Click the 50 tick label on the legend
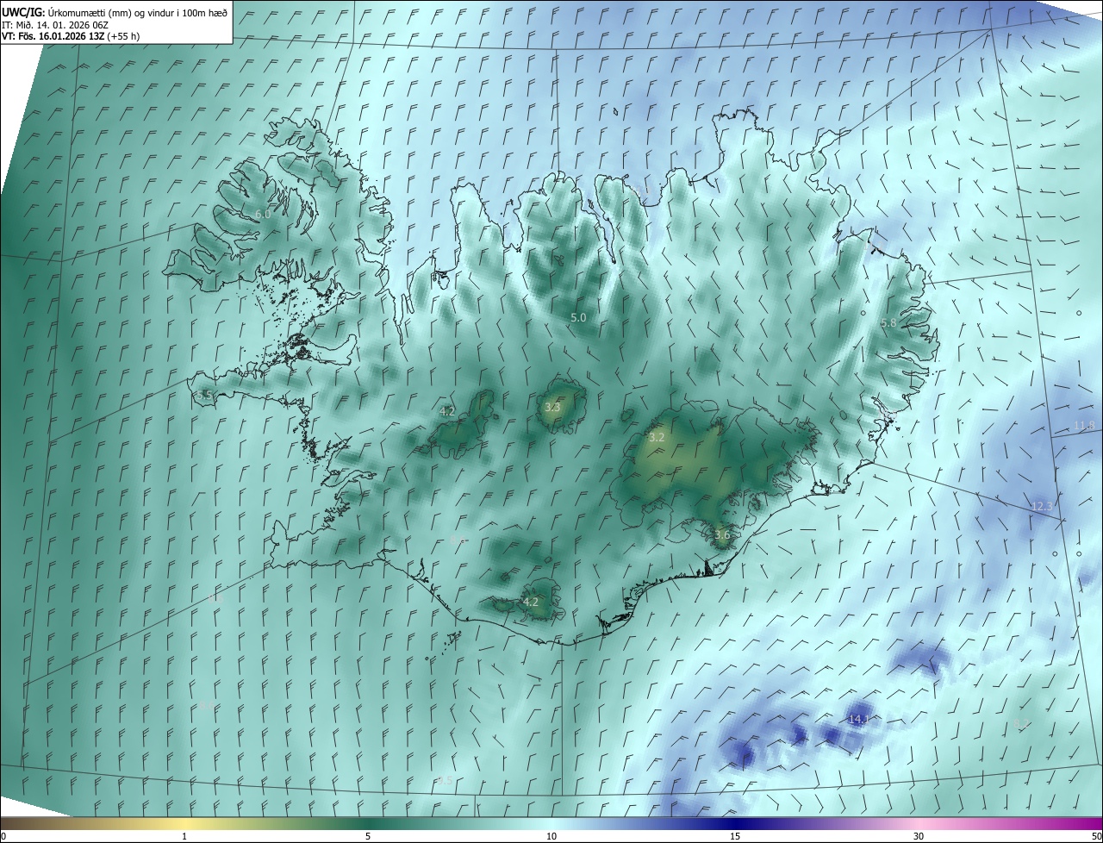1103x843 pixels. point(1096,837)
